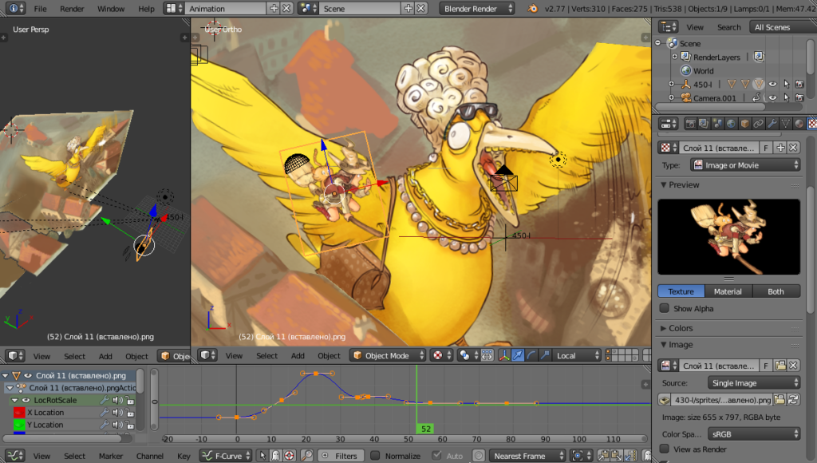Toggle 450-l renderability camera icon

pos(799,84)
